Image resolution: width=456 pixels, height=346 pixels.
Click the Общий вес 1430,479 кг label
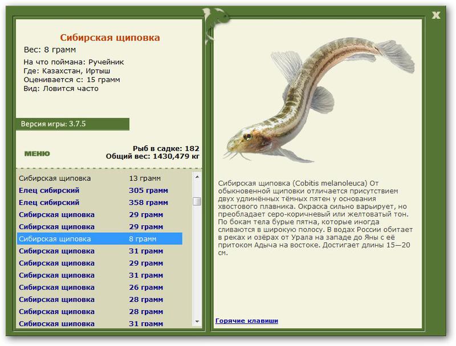pos(153,156)
